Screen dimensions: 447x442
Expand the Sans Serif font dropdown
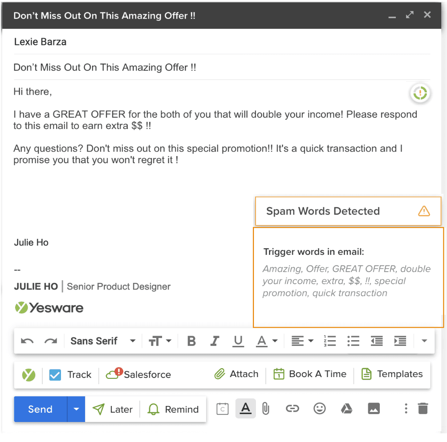coord(103,341)
